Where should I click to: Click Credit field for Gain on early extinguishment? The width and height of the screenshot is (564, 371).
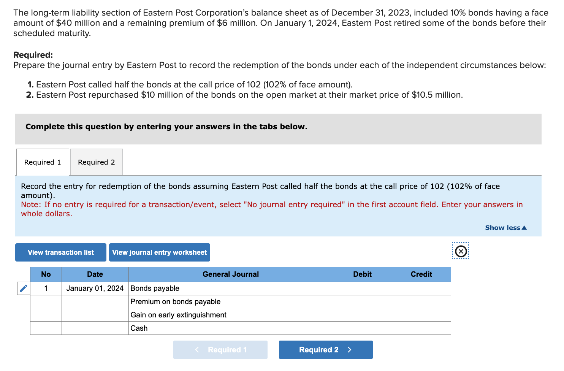tap(421, 314)
